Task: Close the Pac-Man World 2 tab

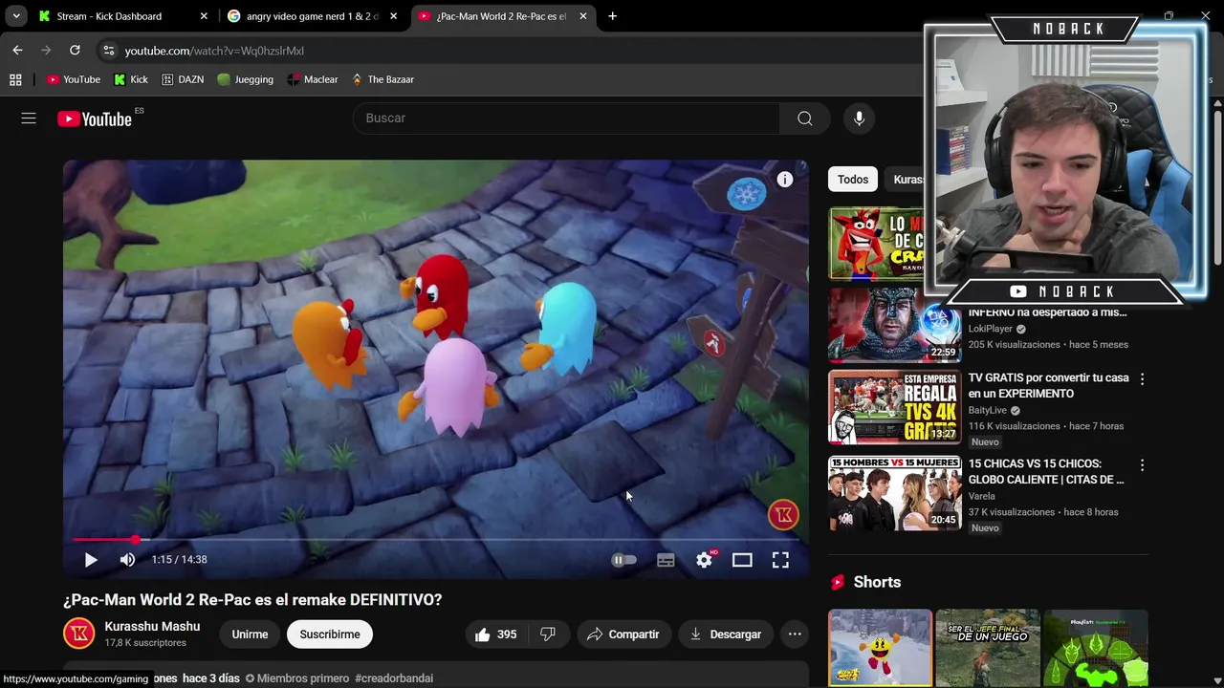Action: coord(583,16)
